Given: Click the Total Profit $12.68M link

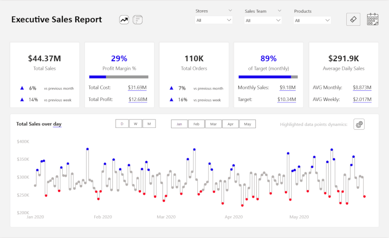Looking at the screenshot, I should coord(138,100).
